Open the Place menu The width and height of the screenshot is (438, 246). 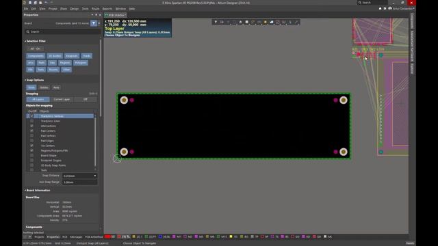pyautogui.click(x=64, y=9)
